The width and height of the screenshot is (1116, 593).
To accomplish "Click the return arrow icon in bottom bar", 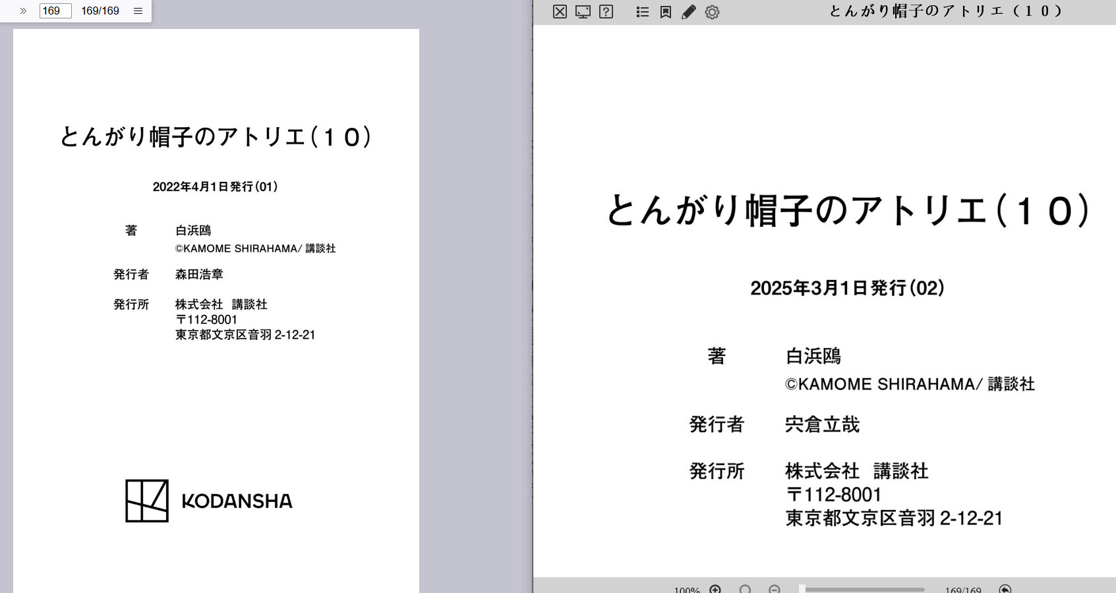I will tap(1005, 589).
